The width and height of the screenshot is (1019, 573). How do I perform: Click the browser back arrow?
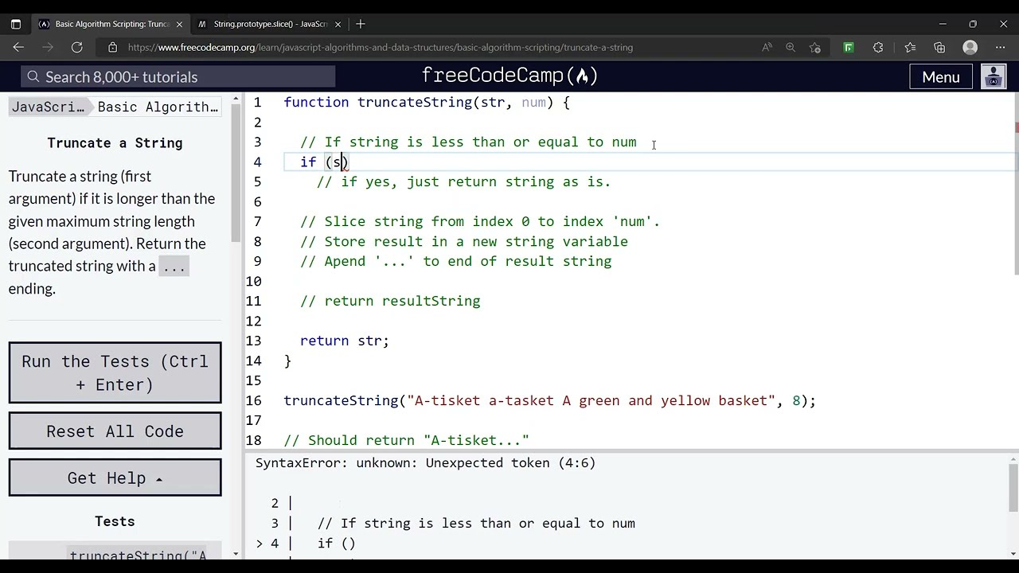[x=18, y=48]
